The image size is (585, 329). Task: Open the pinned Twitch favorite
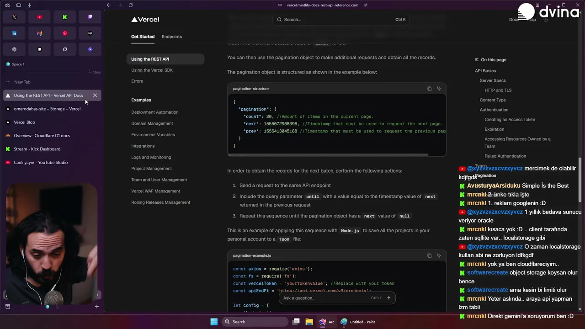coord(90,17)
